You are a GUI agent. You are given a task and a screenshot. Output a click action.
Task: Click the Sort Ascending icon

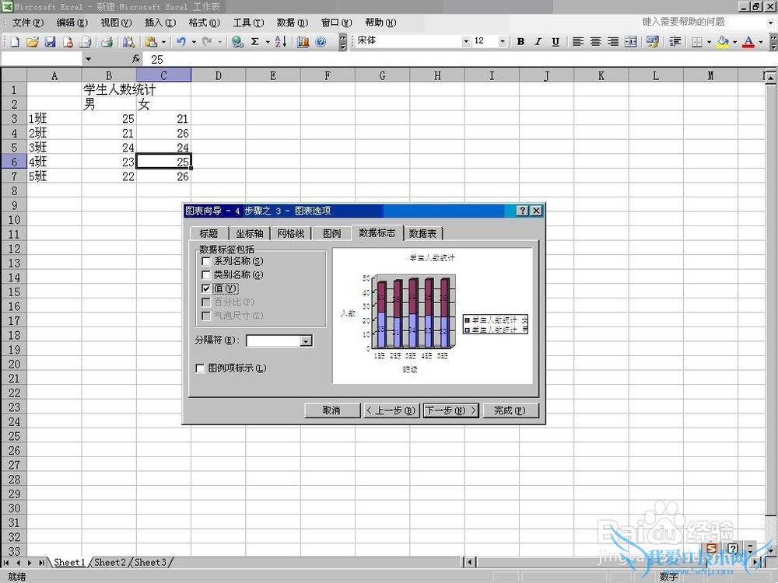[x=281, y=42]
